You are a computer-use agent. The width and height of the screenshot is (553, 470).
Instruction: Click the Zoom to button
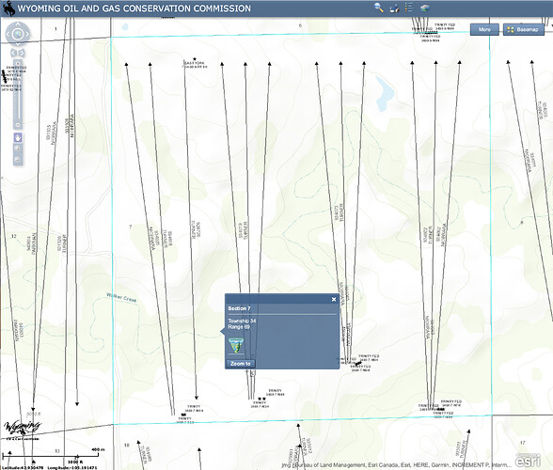pos(240,364)
